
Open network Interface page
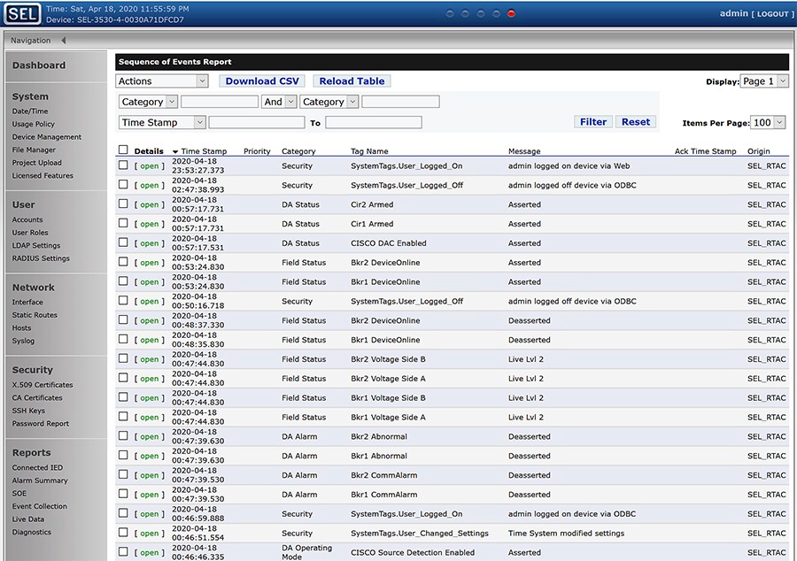click(27, 302)
